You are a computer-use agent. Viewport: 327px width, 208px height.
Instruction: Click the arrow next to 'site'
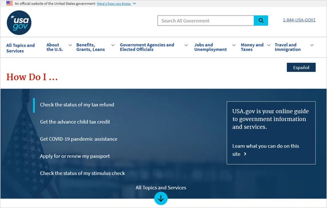point(245,154)
